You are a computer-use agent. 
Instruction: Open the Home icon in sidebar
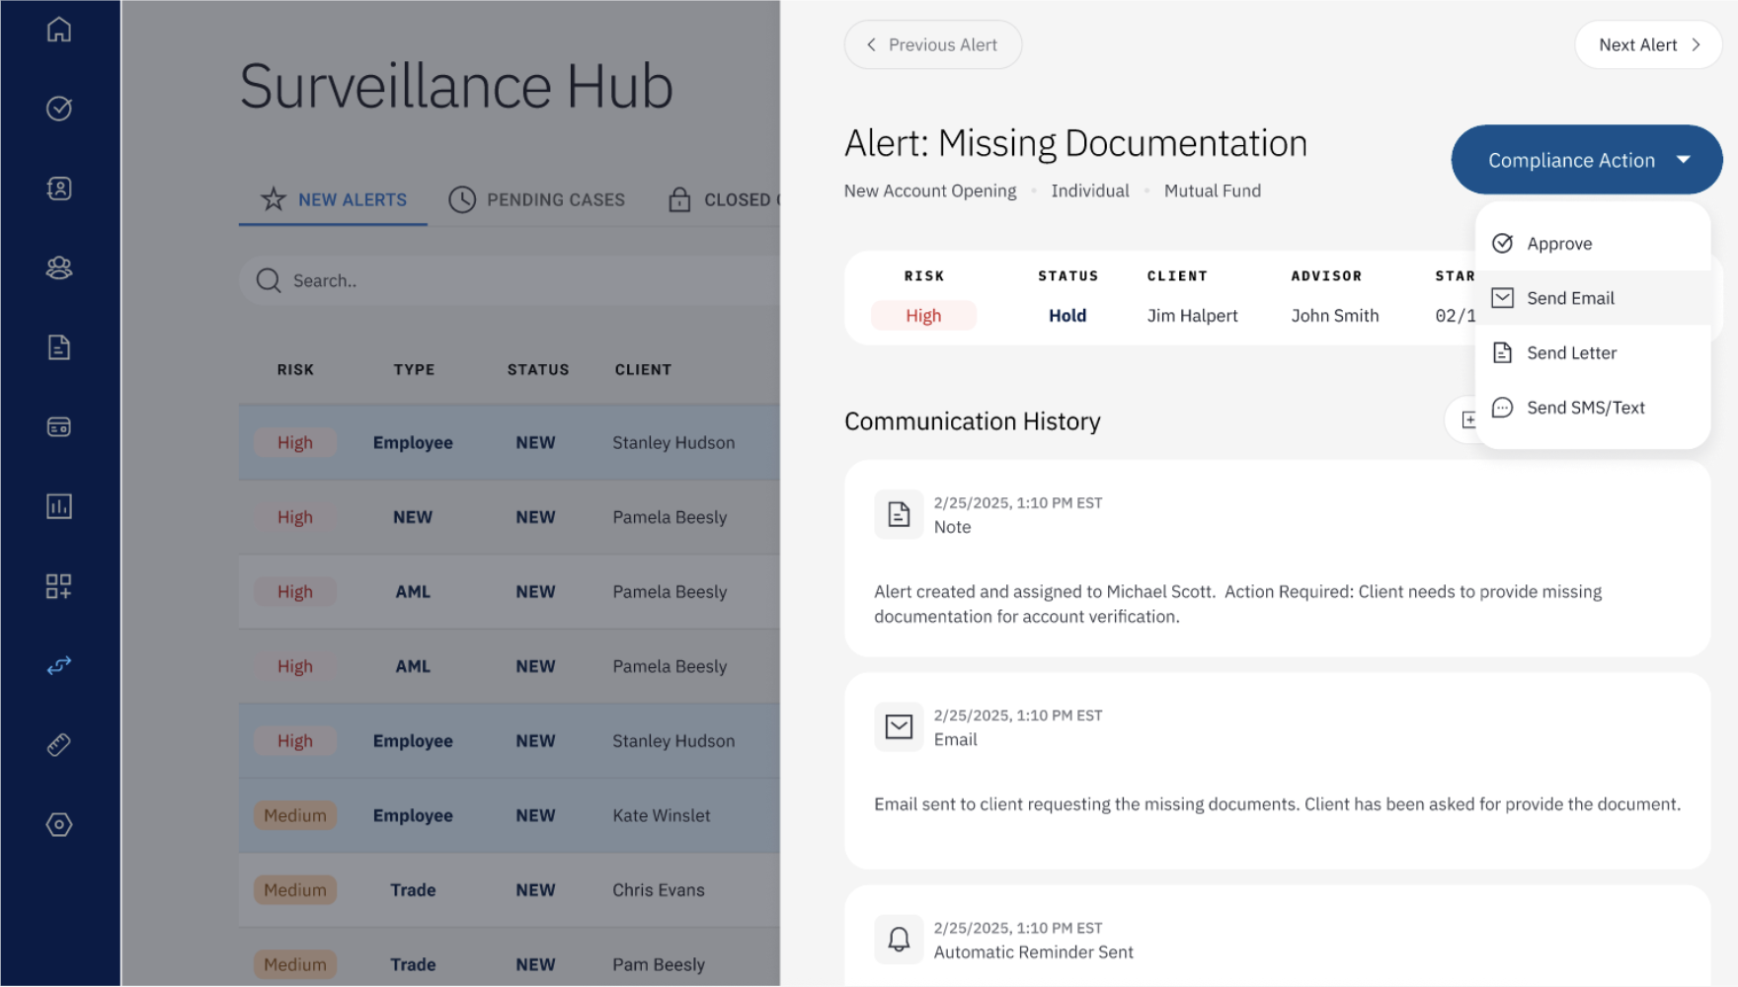click(59, 30)
